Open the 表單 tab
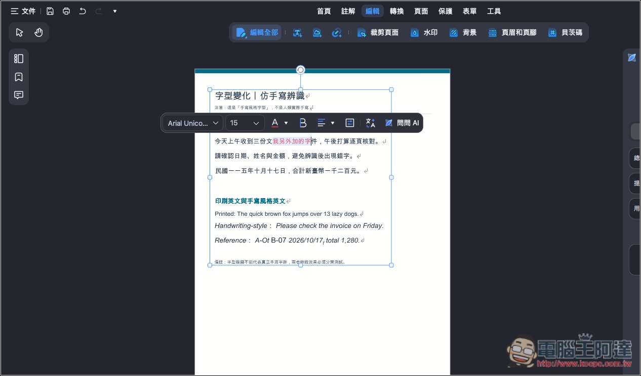 470,11
